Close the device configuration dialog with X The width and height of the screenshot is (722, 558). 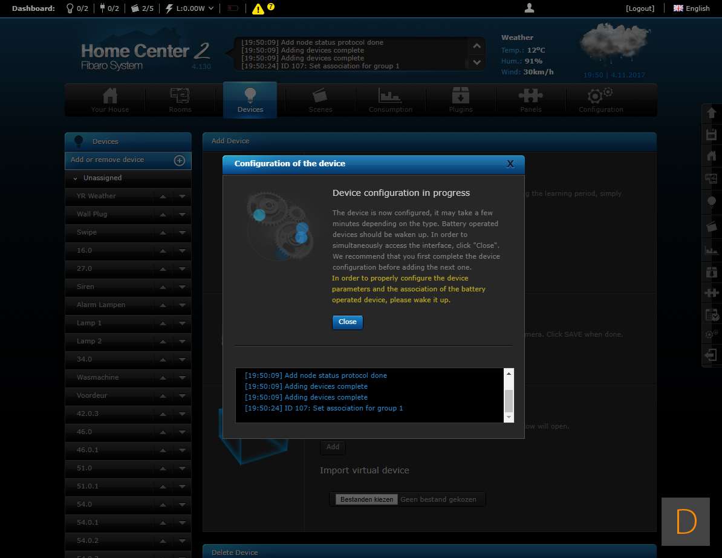(x=510, y=164)
